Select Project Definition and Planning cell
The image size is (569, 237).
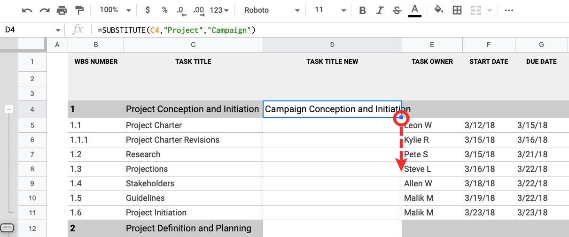[x=193, y=229]
